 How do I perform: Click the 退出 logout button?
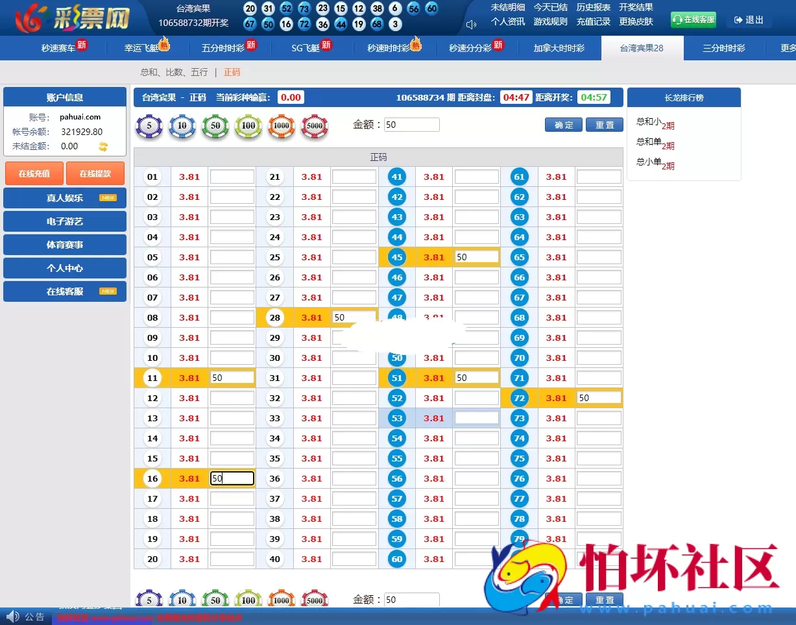click(x=749, y=19)
